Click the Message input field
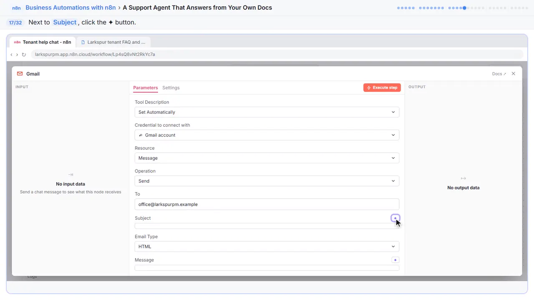 267,268
